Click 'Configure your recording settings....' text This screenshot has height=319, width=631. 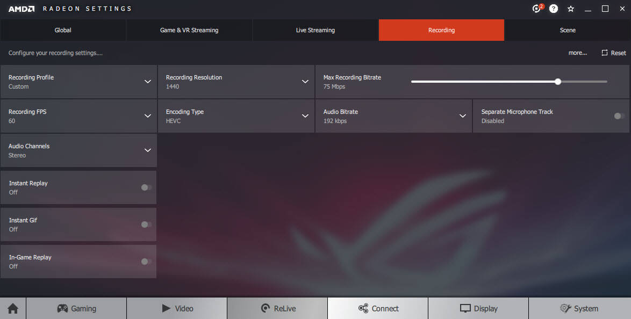pyautogui.click(x=55, y=53)
